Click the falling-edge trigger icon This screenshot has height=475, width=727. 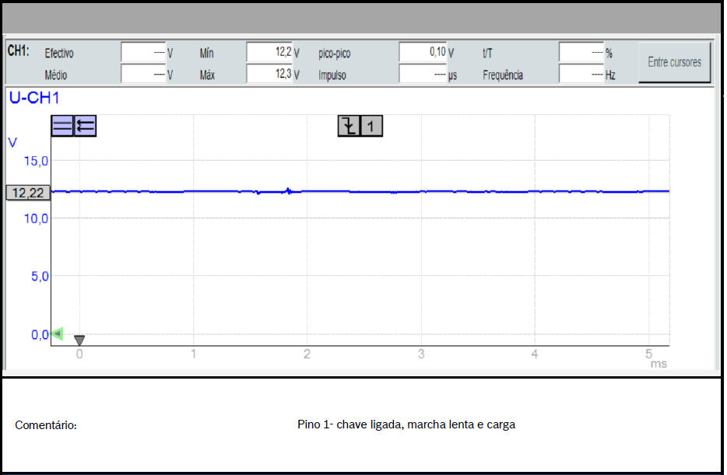click(x=349, y=126)
